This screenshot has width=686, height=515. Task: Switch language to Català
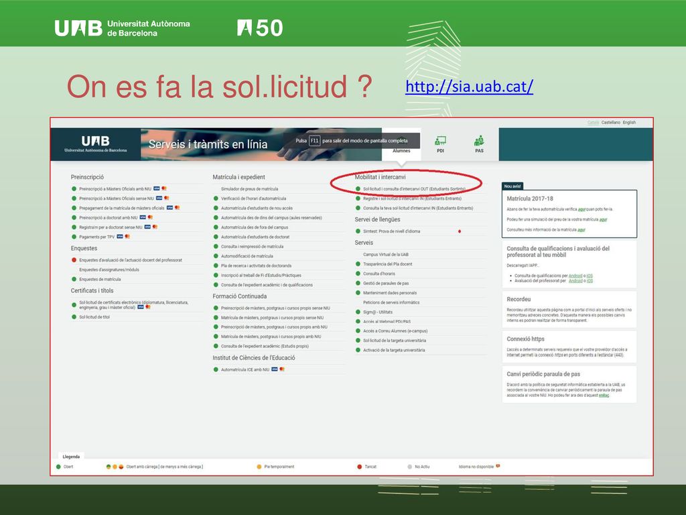593,123
